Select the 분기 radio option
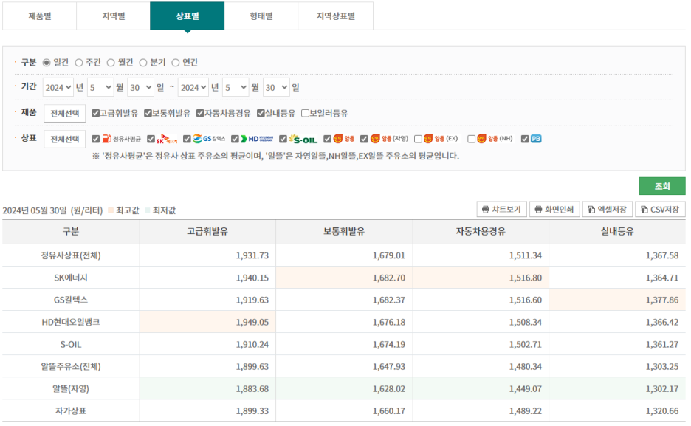 [x=143, y=63]
